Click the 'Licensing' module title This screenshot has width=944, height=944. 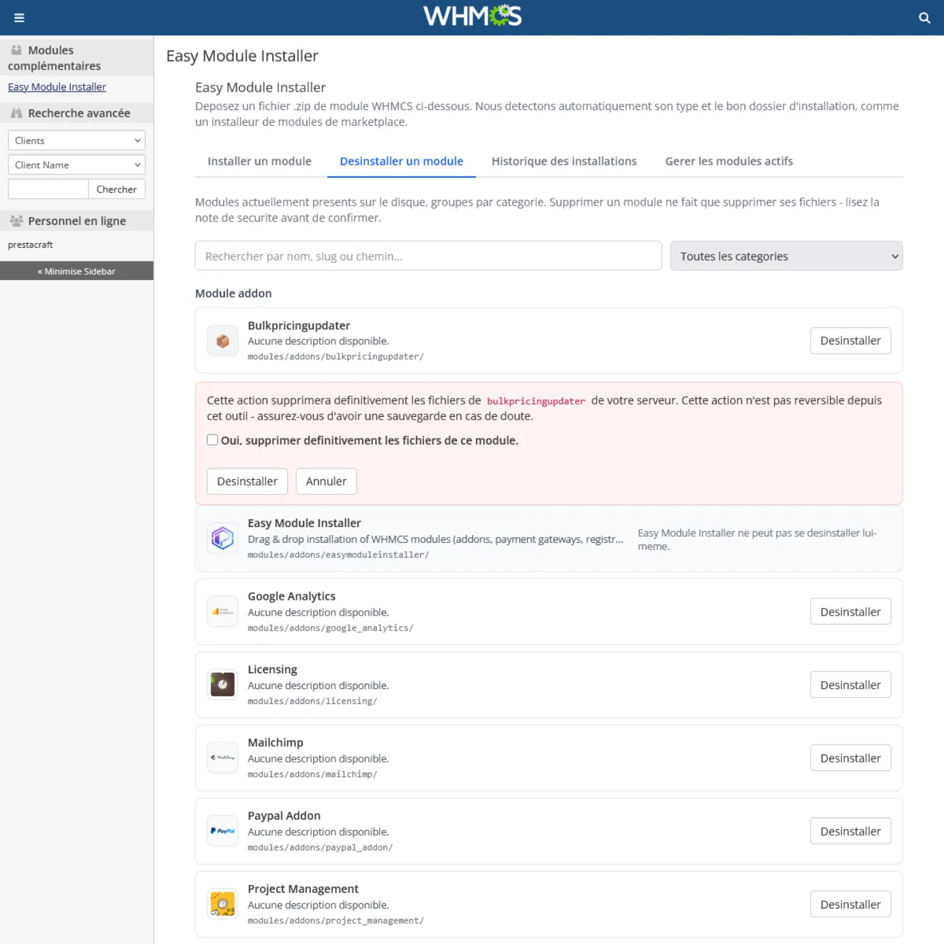[272, 669]
